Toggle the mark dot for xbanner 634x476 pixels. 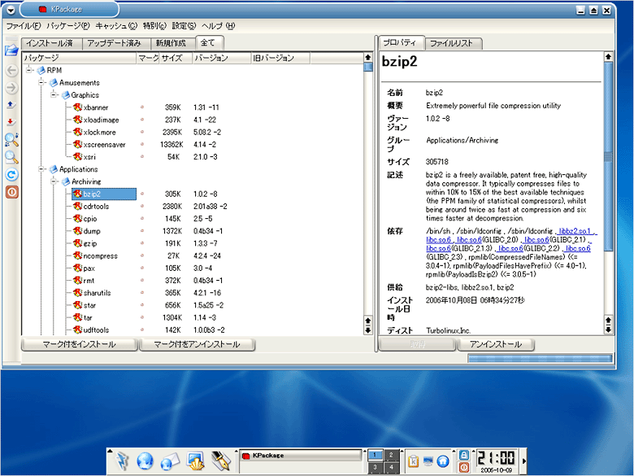(142, 107)
